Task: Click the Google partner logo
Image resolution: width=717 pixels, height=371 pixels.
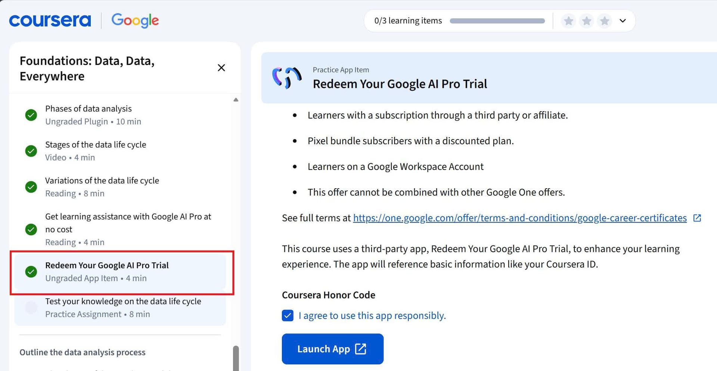Action: pos(135,21)
